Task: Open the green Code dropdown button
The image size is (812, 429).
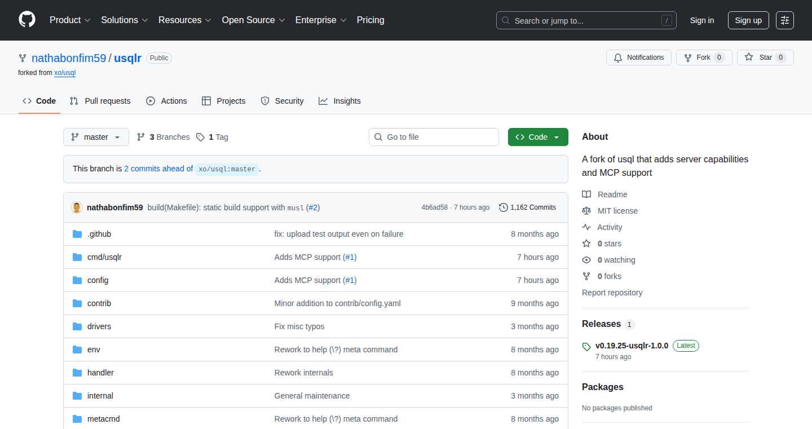Action: 538,137
